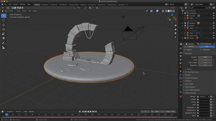Expand the Ground collection in outliner
Screen dimensions: 216x121
coord(183,23)
